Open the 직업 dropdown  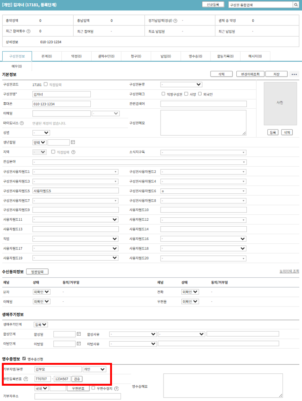[x=75, y=239]
